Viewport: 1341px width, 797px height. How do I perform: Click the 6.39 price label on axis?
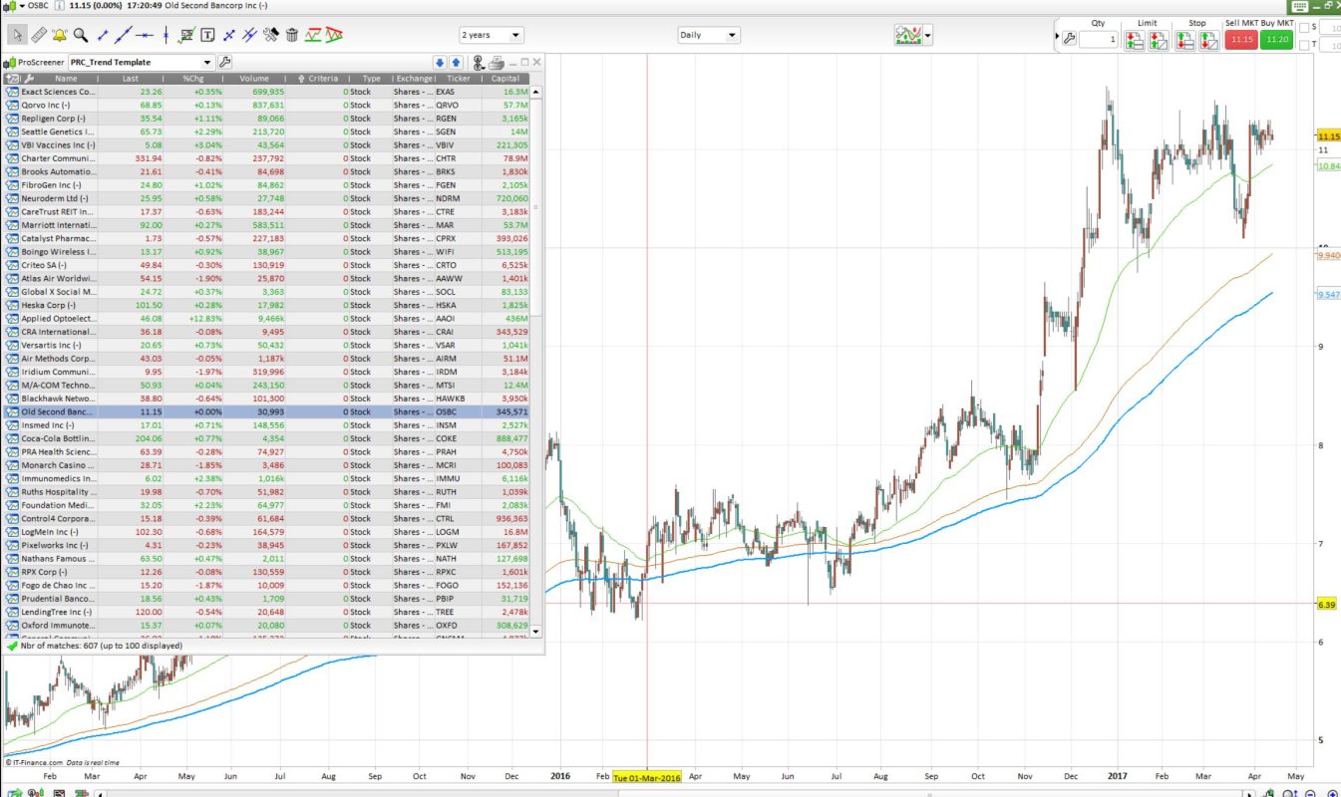click(1326, 605)
